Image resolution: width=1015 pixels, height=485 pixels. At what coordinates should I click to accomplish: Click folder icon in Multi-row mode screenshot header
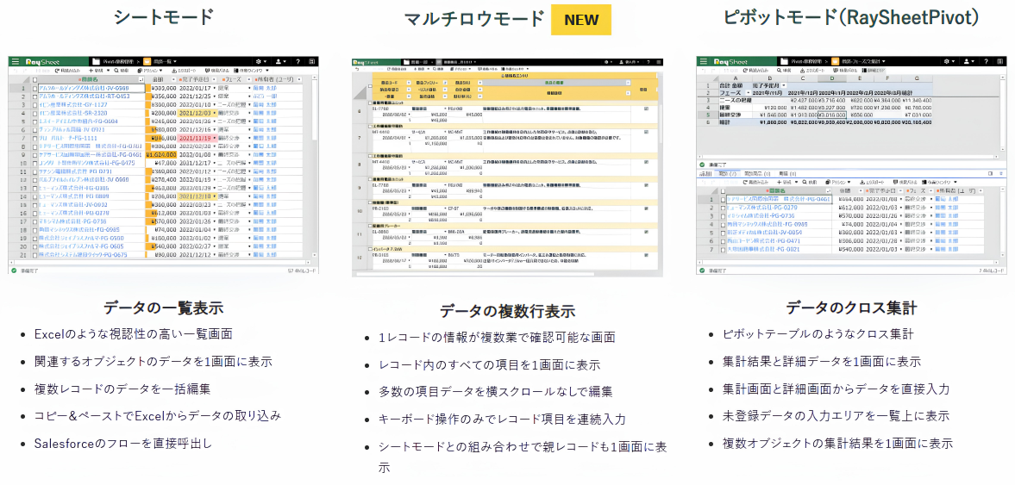point(406,62)
